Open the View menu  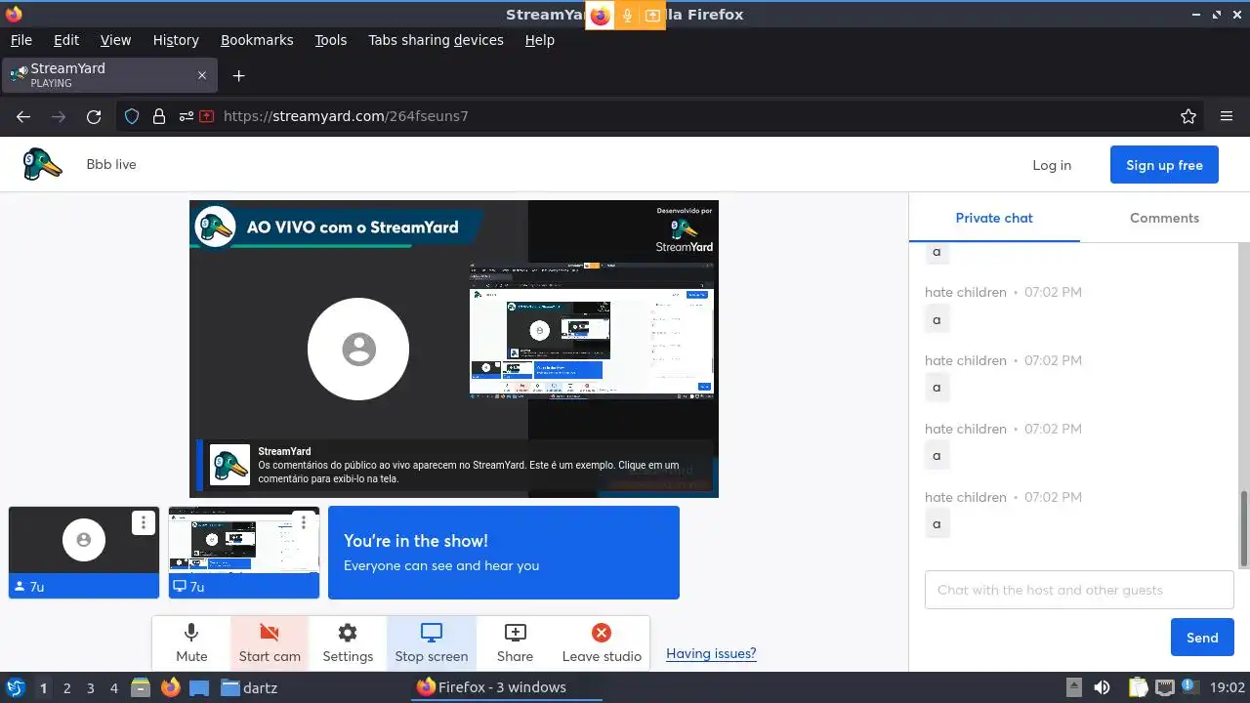click(x=115, y=40)
